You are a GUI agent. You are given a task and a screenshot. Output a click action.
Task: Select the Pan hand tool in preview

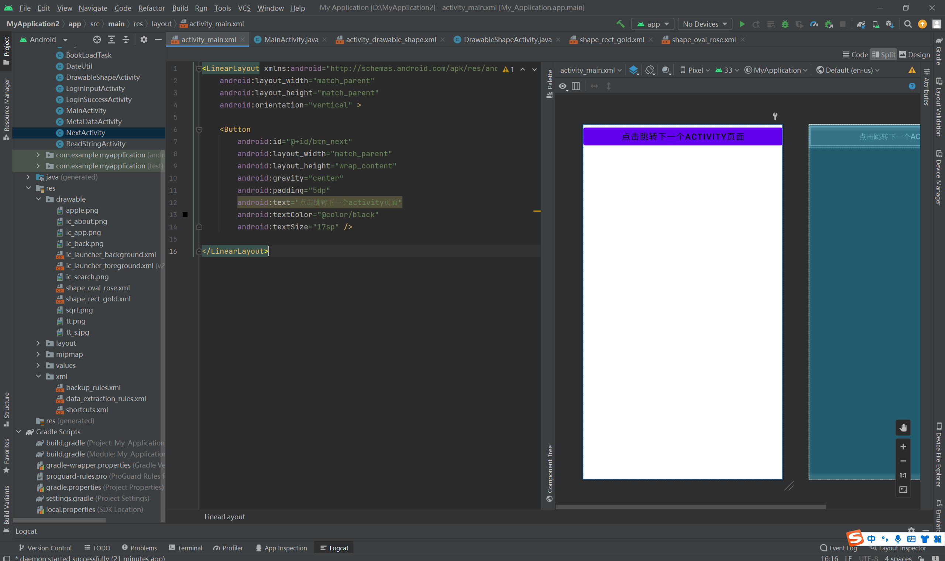(x=903, y=428)
